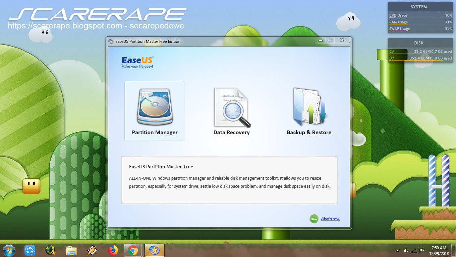Open Windows Explorer from the taskbar

pos(71,250)
